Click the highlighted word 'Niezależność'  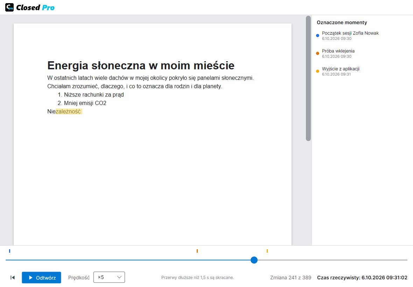tap(64, 111)
